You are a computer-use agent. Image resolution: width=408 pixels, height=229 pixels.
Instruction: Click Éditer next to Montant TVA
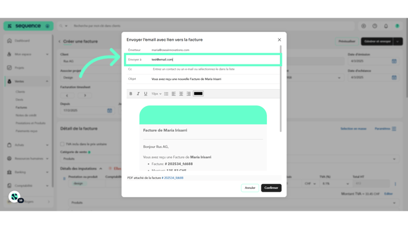[x=388, y=193]
